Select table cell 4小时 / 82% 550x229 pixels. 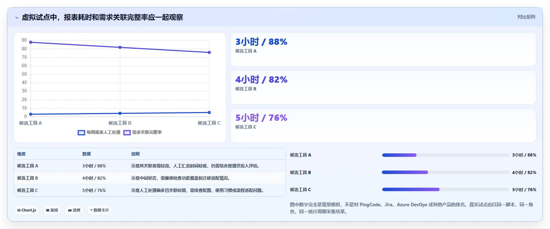(x=94, y=178)
